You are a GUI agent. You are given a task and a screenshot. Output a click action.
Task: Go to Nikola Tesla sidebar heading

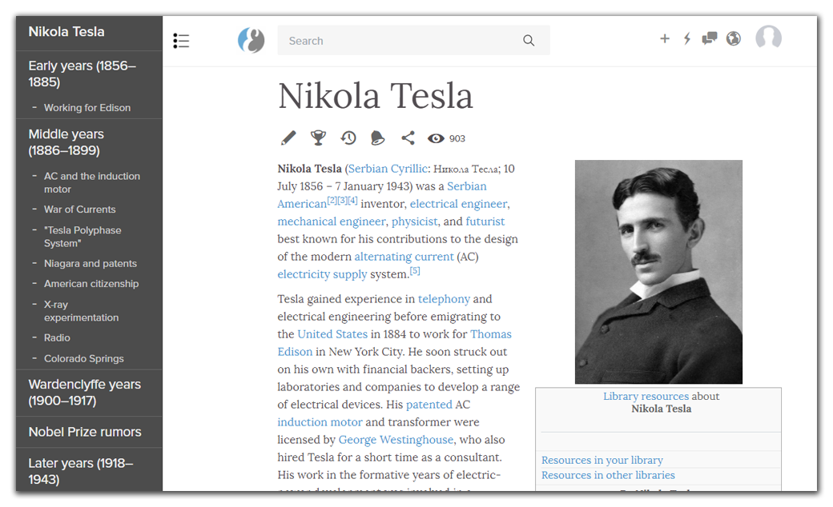(x=66, y=32)
